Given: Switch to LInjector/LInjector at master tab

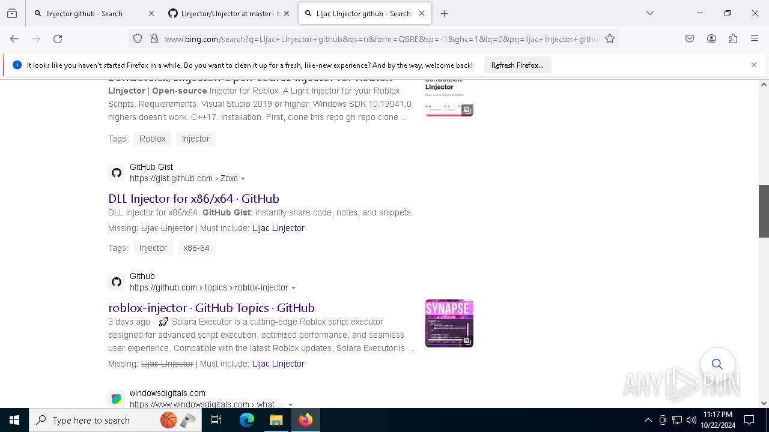Looking at the screenshot, I should point(228,13).
